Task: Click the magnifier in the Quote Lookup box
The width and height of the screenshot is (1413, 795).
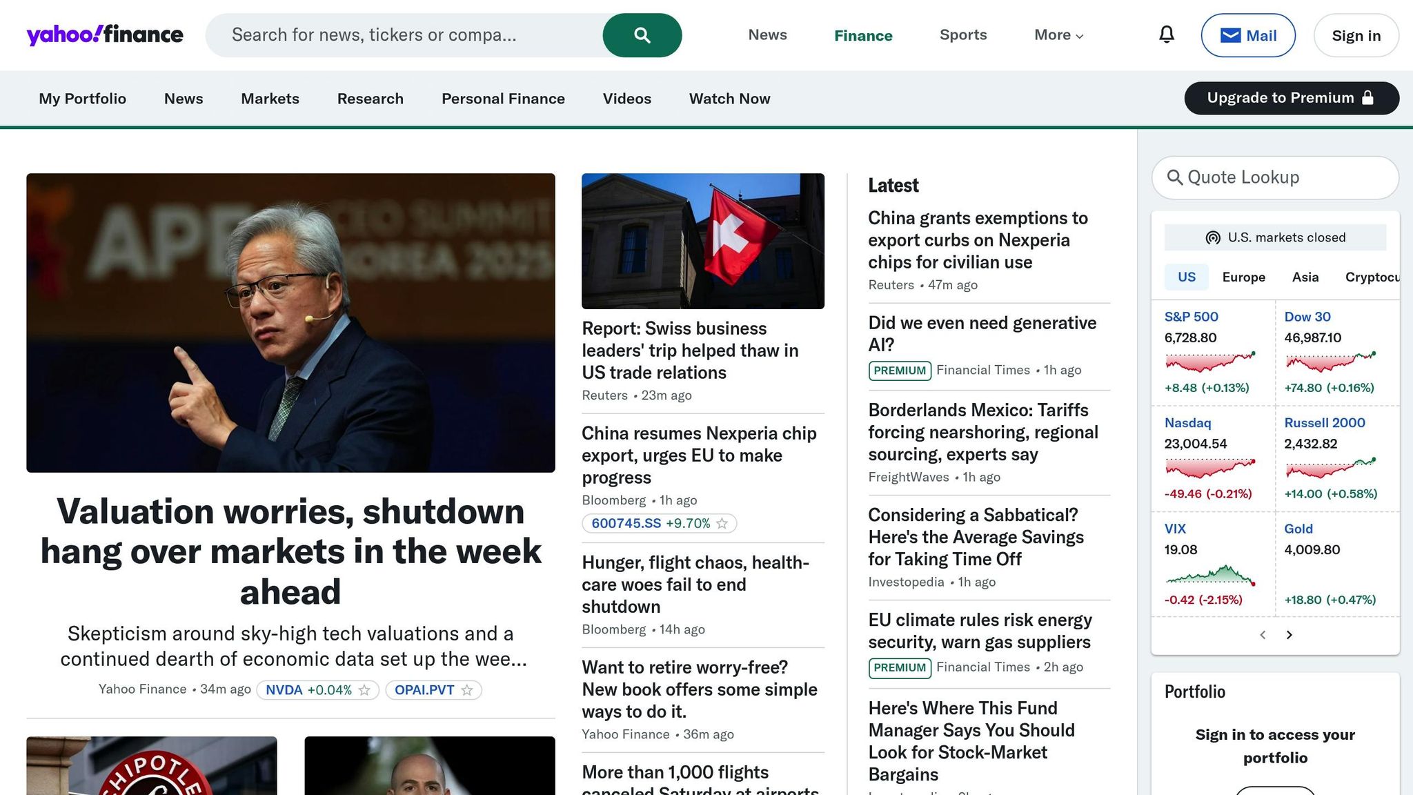Action: [1176, 177]
